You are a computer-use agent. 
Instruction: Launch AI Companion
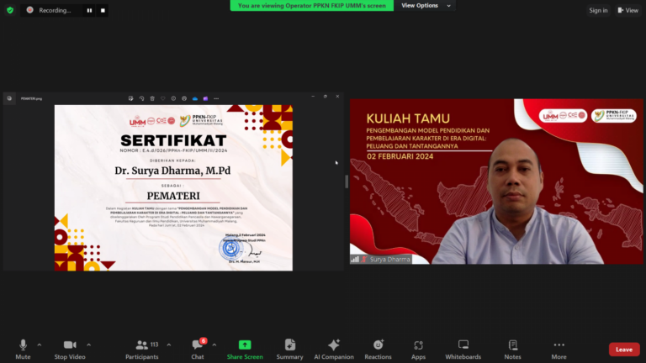pyautogui.click(x=334, y=349)
